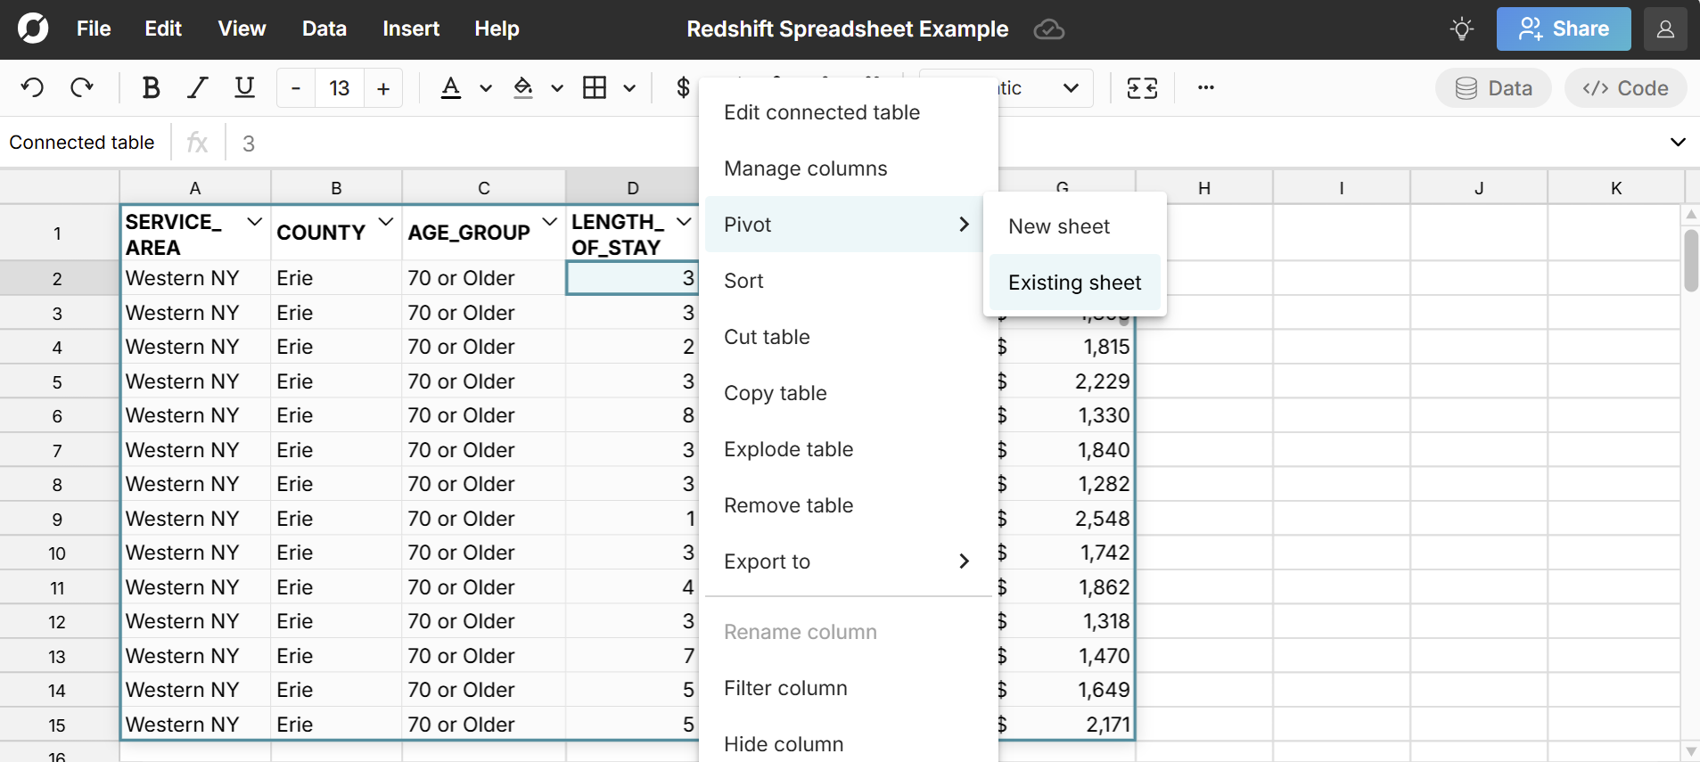This screenshot has width=1700, height=762.
Task: Open the borders tool icon
Action: pos(595,88)
